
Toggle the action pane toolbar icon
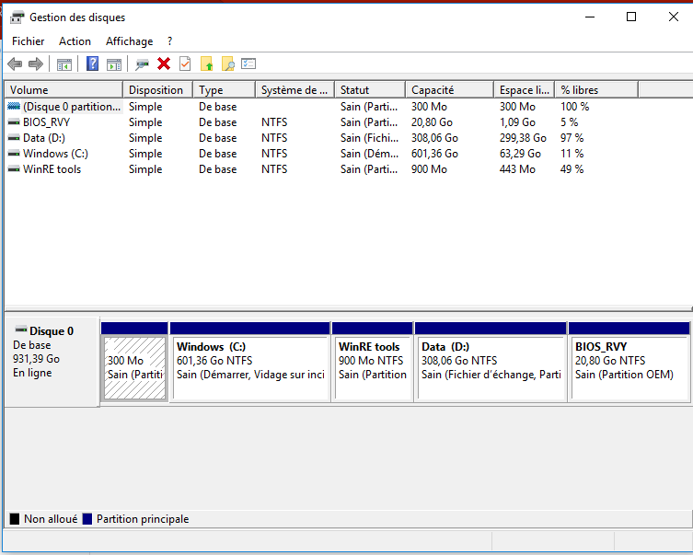pyautogui.click(x=114, y=64)
